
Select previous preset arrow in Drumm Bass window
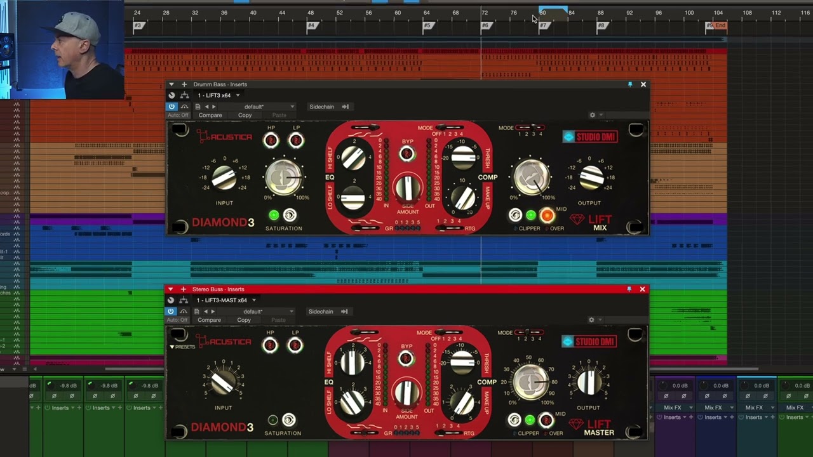[206, 107]
